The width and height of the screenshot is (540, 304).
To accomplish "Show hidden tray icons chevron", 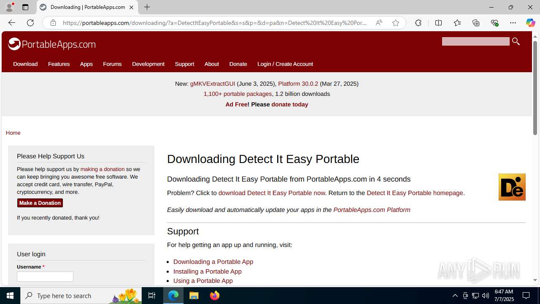I will [455, 296].
